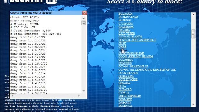Image resolution: width=199 pixels, height=112 pixels.
Task: Pick CENTRAL AFRICAN REPUBLIC link
Action: point(137,40)
